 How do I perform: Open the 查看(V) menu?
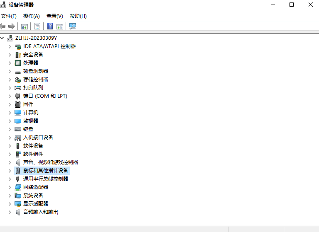coord(55,16)
